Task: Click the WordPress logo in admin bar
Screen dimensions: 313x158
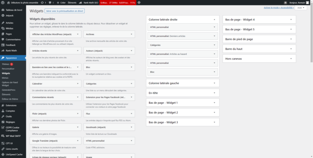Action: click(x=3, y=2)
